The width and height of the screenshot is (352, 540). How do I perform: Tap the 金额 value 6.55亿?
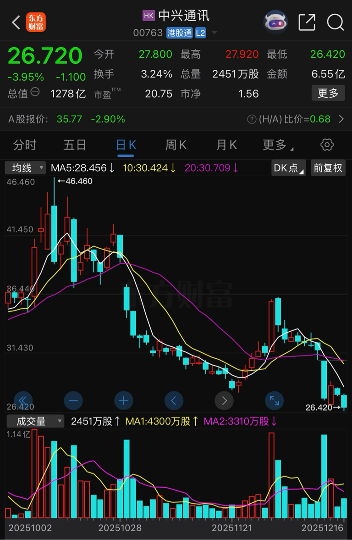point(328,74)
